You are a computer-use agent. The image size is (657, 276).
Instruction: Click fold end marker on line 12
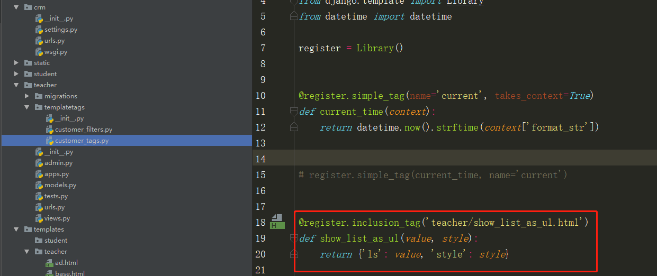coord(294,127)
